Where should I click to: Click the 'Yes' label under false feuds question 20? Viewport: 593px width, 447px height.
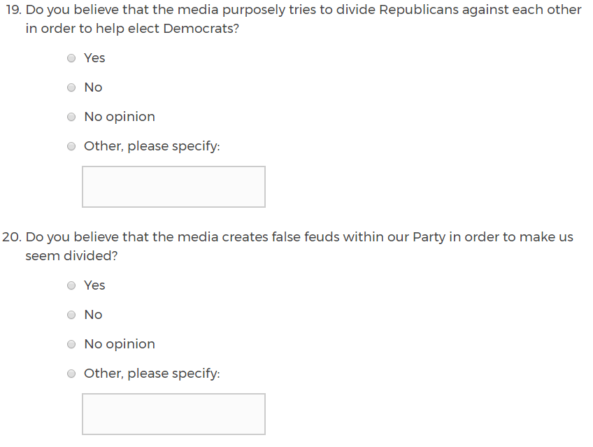pyautogui.click(x=94, y=285)
